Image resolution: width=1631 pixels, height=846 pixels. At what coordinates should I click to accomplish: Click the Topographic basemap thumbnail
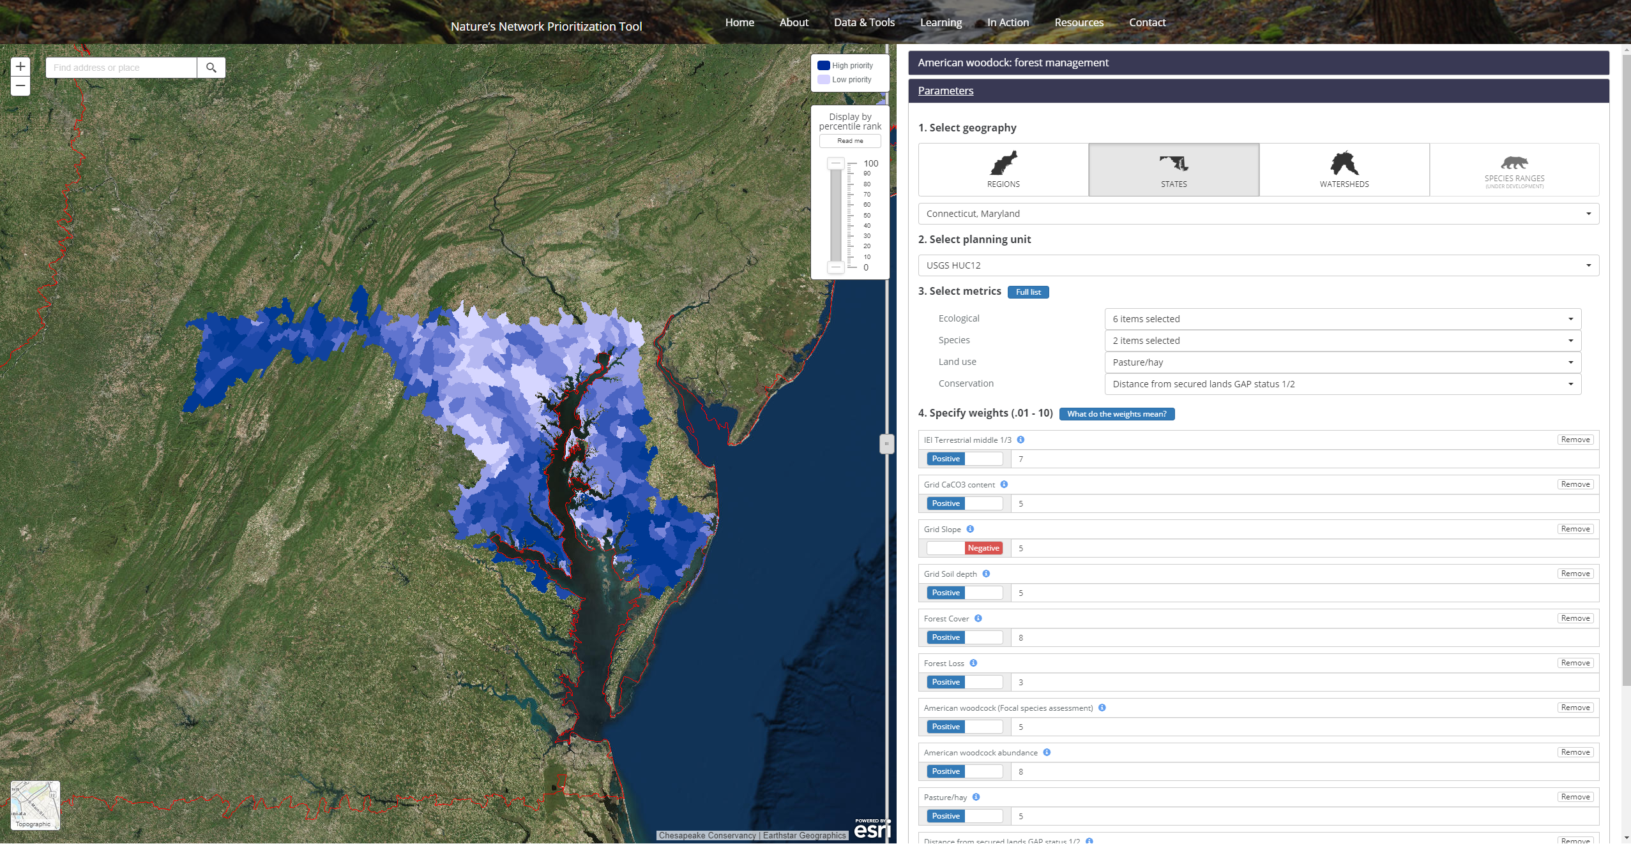pyautogui.click(x=35, y=805)
